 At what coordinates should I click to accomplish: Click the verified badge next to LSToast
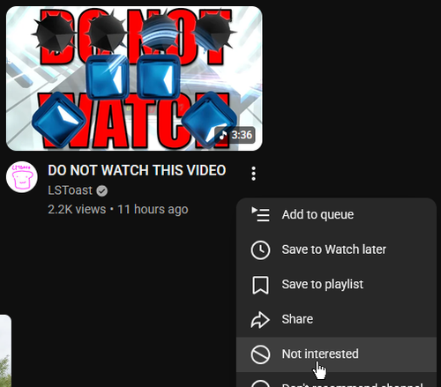point(102,191)
